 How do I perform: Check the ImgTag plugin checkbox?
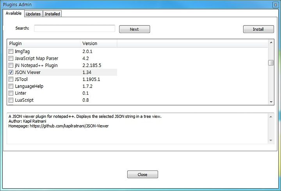click(x=11, y=51)
